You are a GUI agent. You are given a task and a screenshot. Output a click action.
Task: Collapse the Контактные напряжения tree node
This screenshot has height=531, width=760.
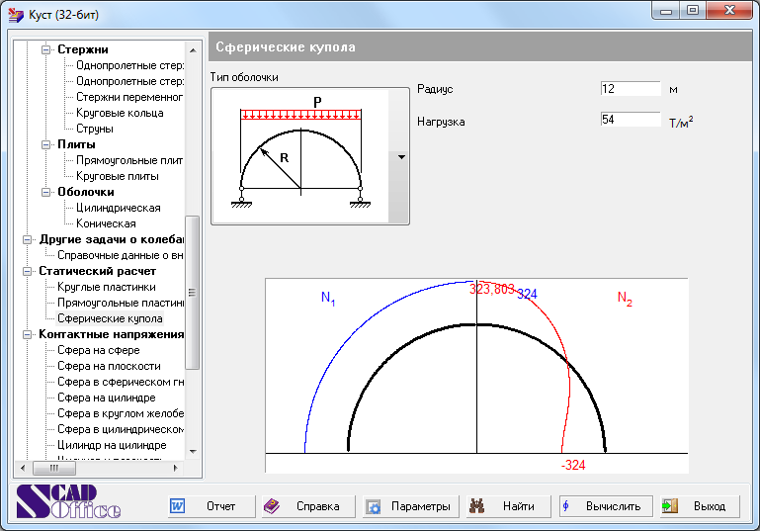[27, 334]
